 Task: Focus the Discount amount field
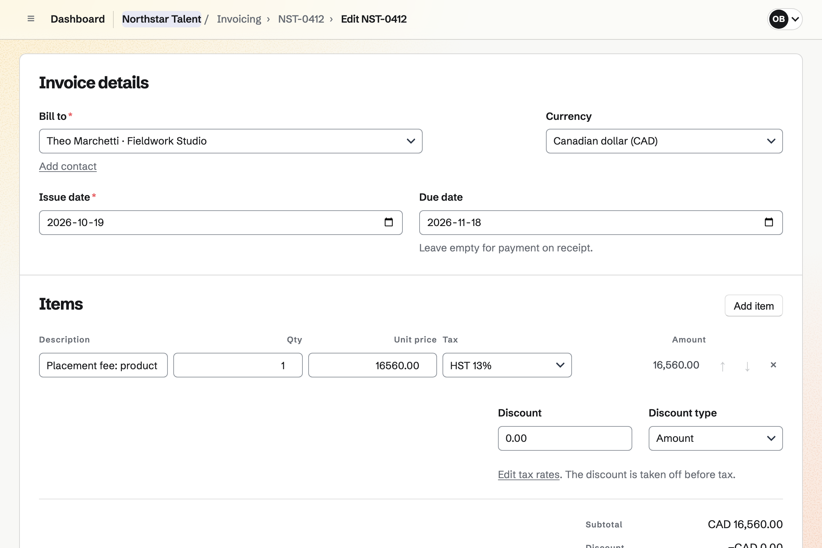click(565, 438)
